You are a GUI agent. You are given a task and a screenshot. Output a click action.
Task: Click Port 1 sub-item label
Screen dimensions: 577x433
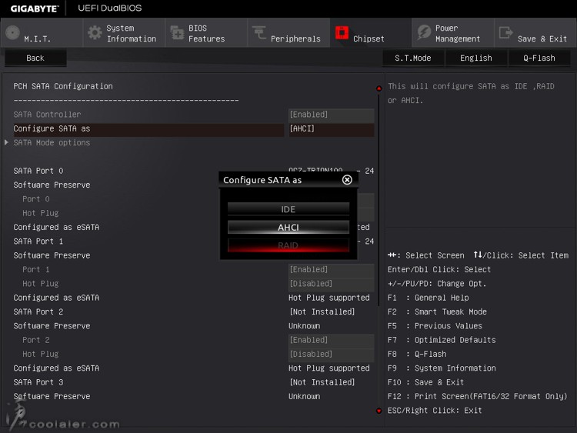pos(36,270)
